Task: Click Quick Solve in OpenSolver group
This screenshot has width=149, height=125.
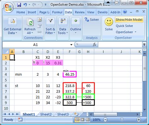Action: point(124,26)
